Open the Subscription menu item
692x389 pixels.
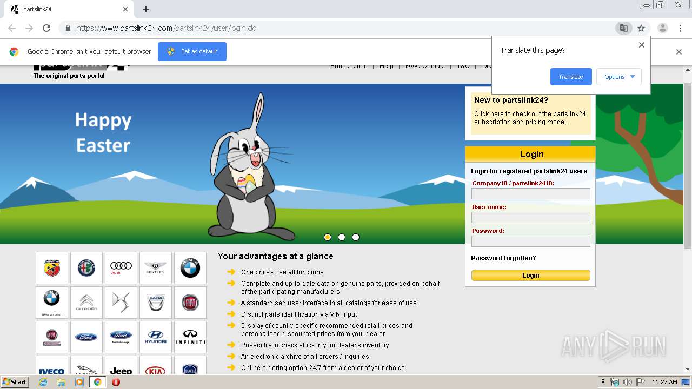point(349,66)
